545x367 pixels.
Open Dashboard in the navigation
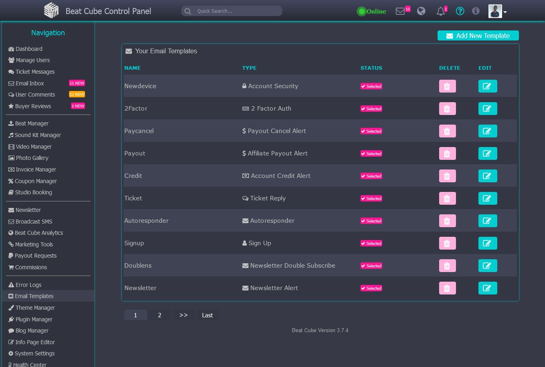pyautogui.click(x=25, y=49)
